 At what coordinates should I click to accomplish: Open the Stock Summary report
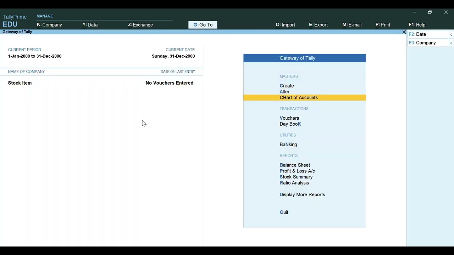point(296,177)
